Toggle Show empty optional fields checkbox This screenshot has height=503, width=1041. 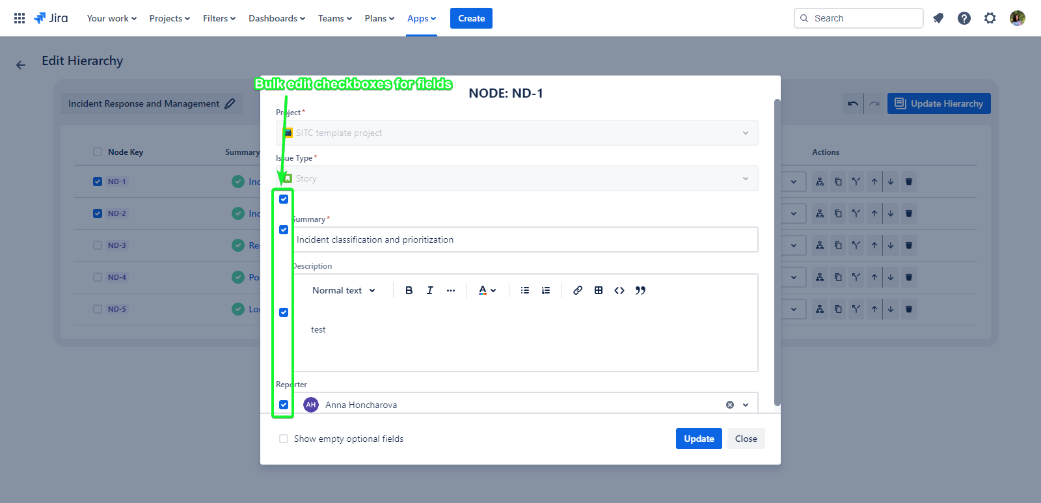[284, 439]
